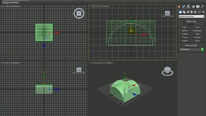Click the blue axis arrow in Top viewport

pos(44,46)
